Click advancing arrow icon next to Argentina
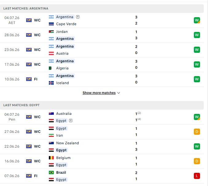The image size is (208, 186). [78, 17]
